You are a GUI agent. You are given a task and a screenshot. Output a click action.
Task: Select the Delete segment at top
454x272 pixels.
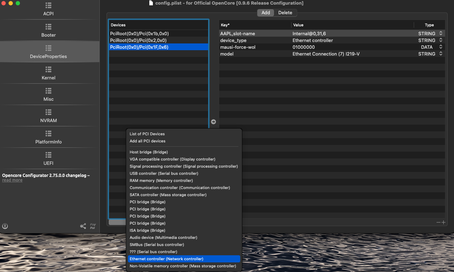pos(285,13)
